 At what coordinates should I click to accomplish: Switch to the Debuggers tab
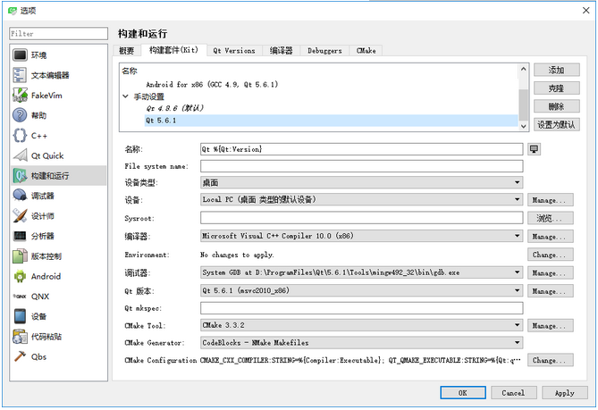coord(324,51)
